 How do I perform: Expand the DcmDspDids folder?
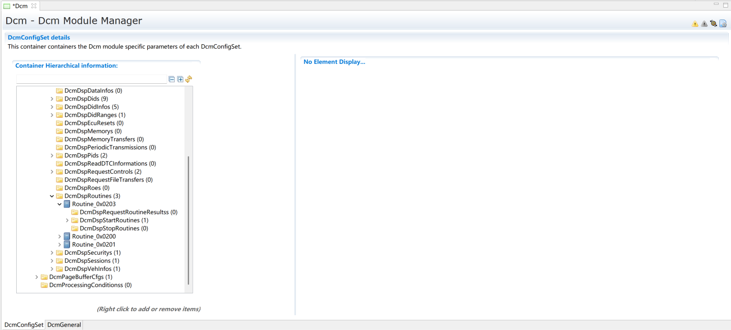(x=52, y=99)
